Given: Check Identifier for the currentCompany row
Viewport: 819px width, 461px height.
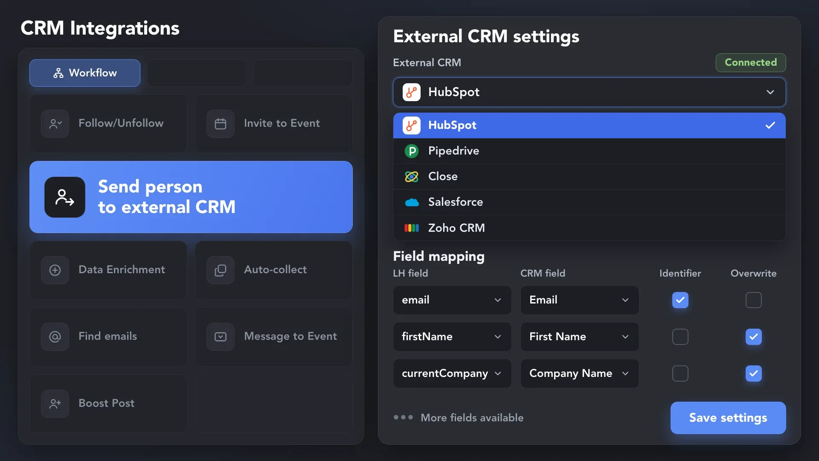Looking at the screenshot, I should [680, 373].
